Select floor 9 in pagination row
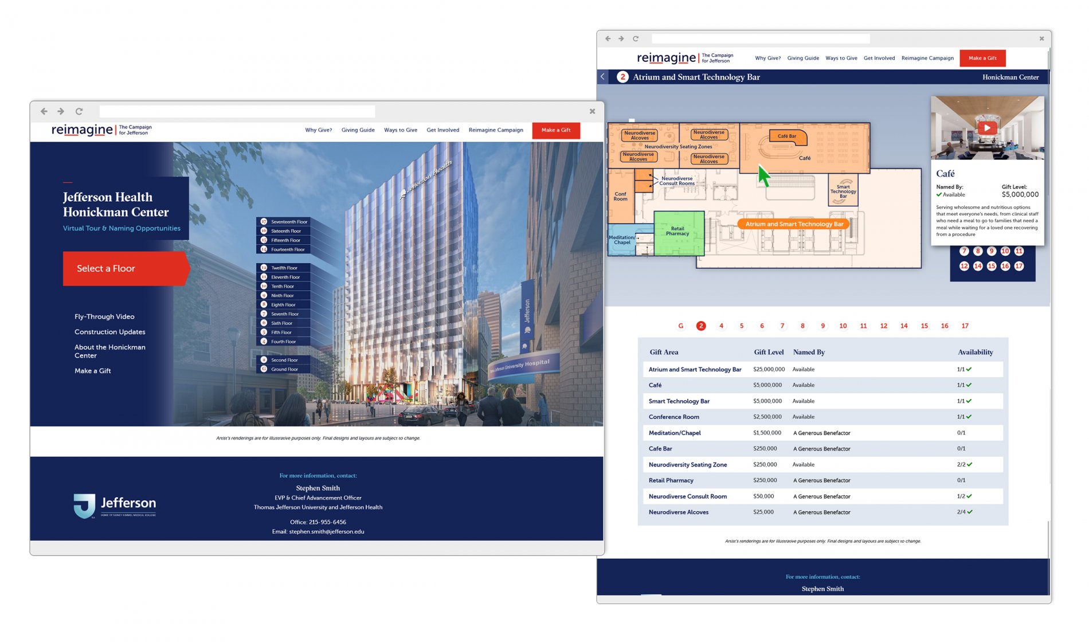Image resolution: width=1089 pixels, height=642 pixels. pos(823,326)
